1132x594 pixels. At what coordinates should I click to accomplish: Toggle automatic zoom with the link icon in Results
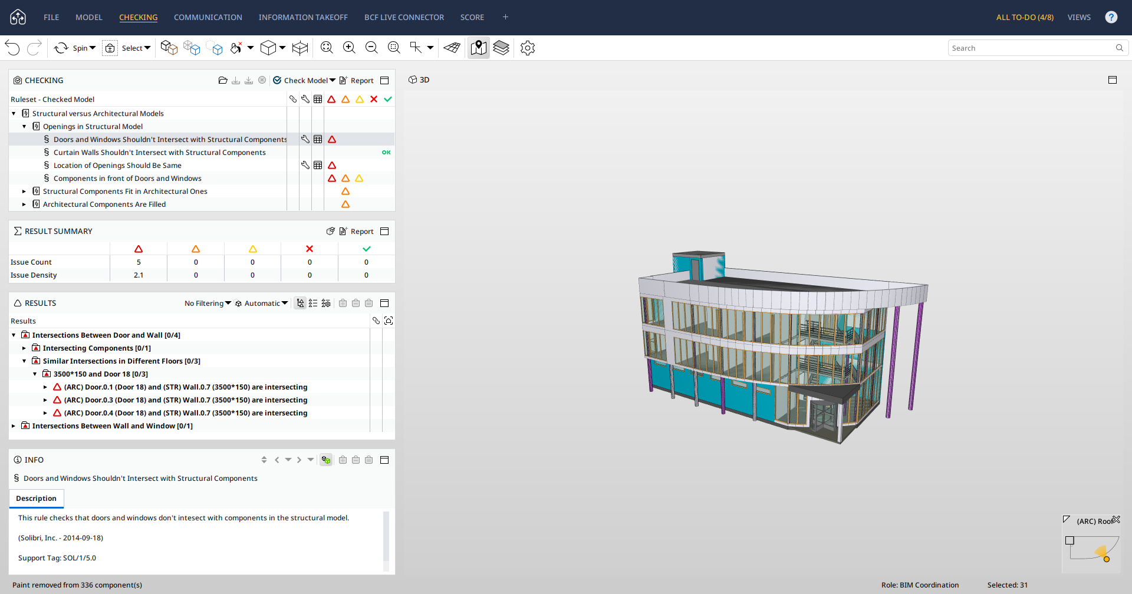[377, 321]
